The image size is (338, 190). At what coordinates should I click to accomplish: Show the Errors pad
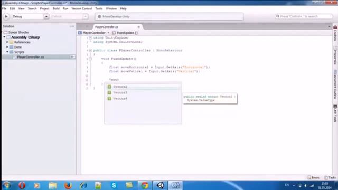coord(314,177)
